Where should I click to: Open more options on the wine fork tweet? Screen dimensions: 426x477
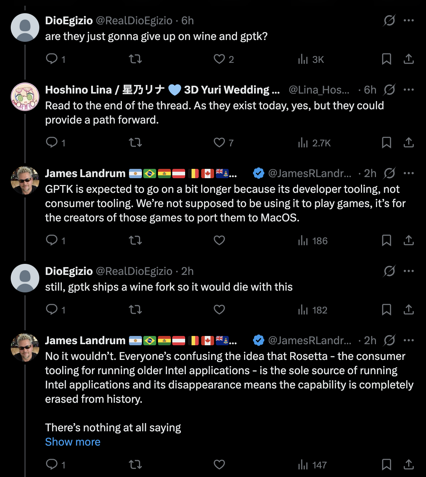(x=408, y=271)
